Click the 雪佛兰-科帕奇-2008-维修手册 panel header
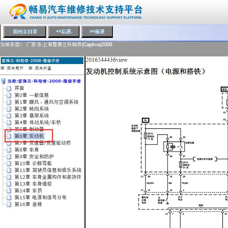The height and width of the screenshot is (228, 228). click(x=42, y=61)
